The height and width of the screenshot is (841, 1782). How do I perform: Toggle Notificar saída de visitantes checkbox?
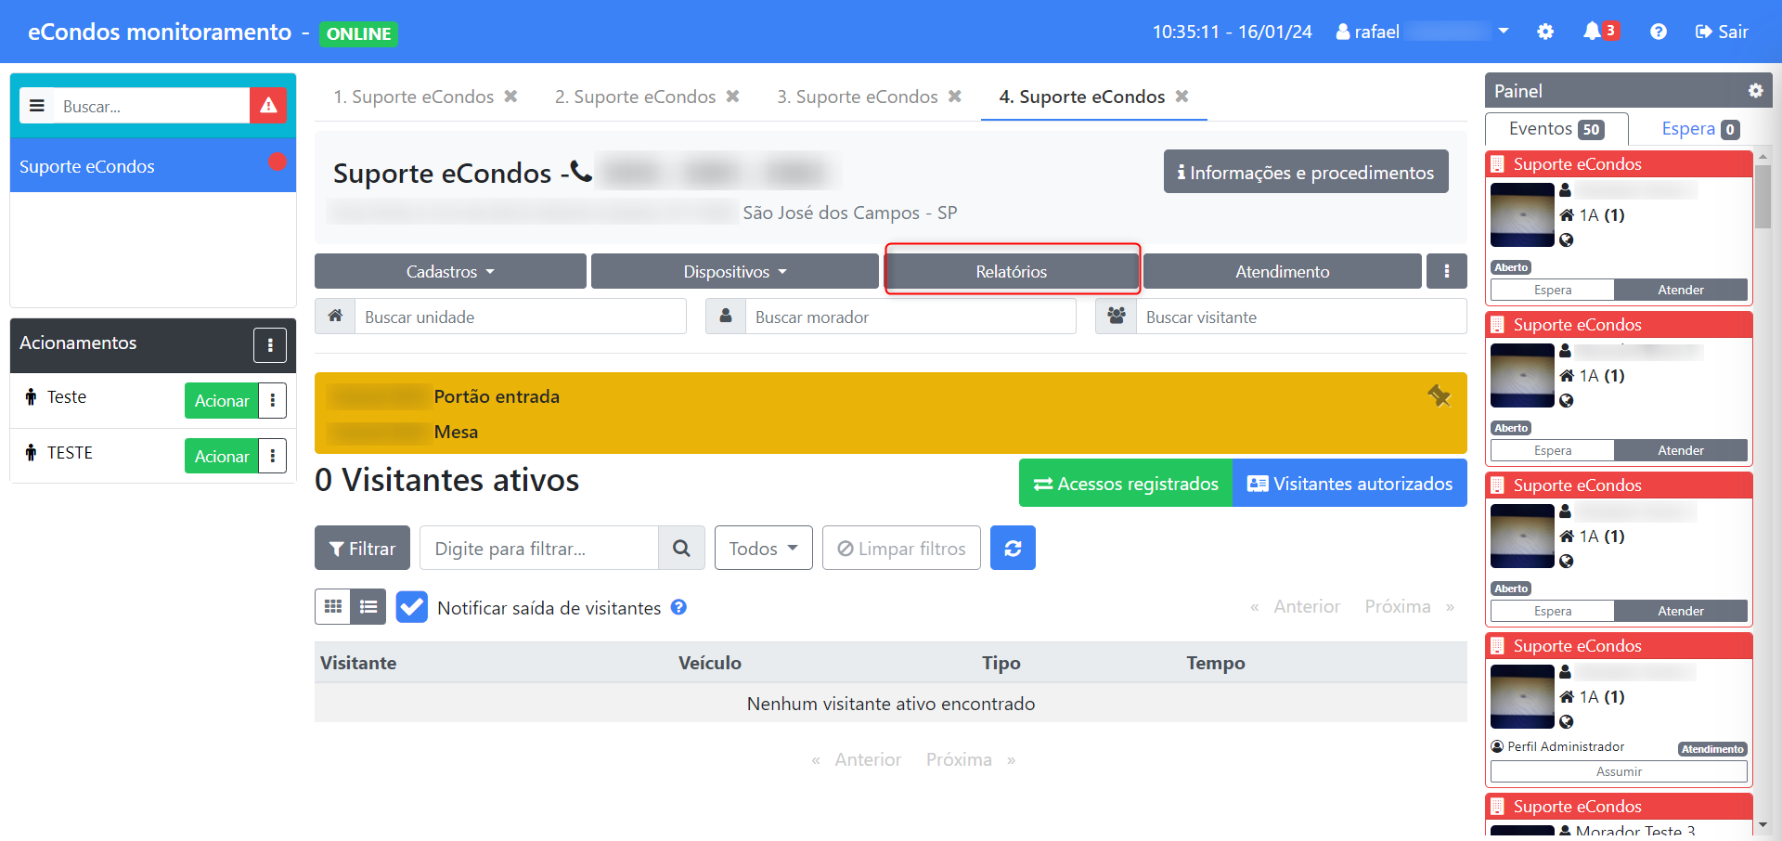[x=411, y=607]
